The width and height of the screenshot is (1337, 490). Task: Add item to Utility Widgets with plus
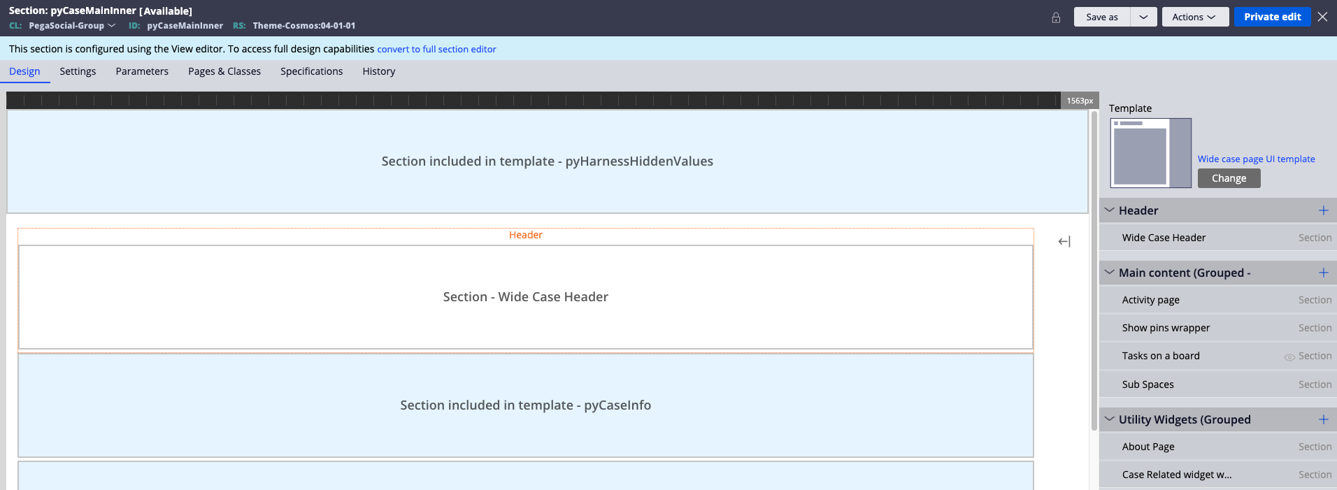coord(1323,419)
